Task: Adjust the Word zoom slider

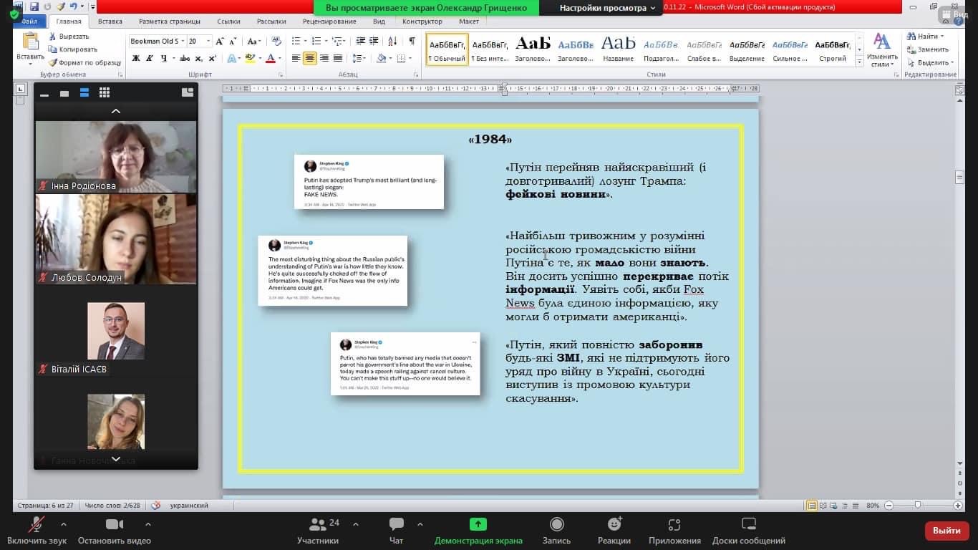Action: tap(918, 506)
